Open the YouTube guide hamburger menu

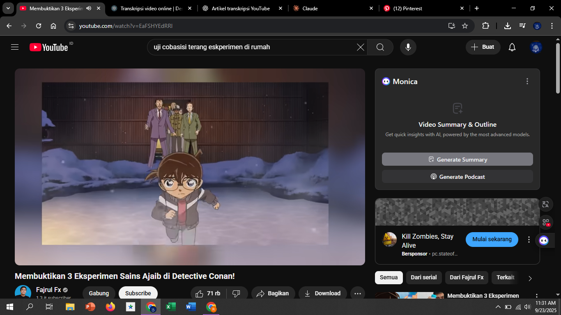pyautogui.click(x=15, y=47)
